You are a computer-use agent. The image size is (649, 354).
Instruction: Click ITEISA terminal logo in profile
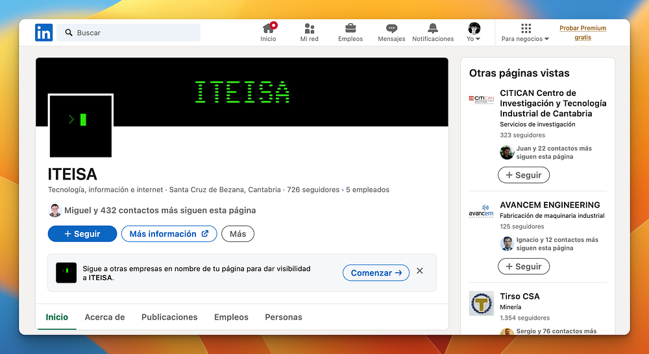(x=80, y=126)
